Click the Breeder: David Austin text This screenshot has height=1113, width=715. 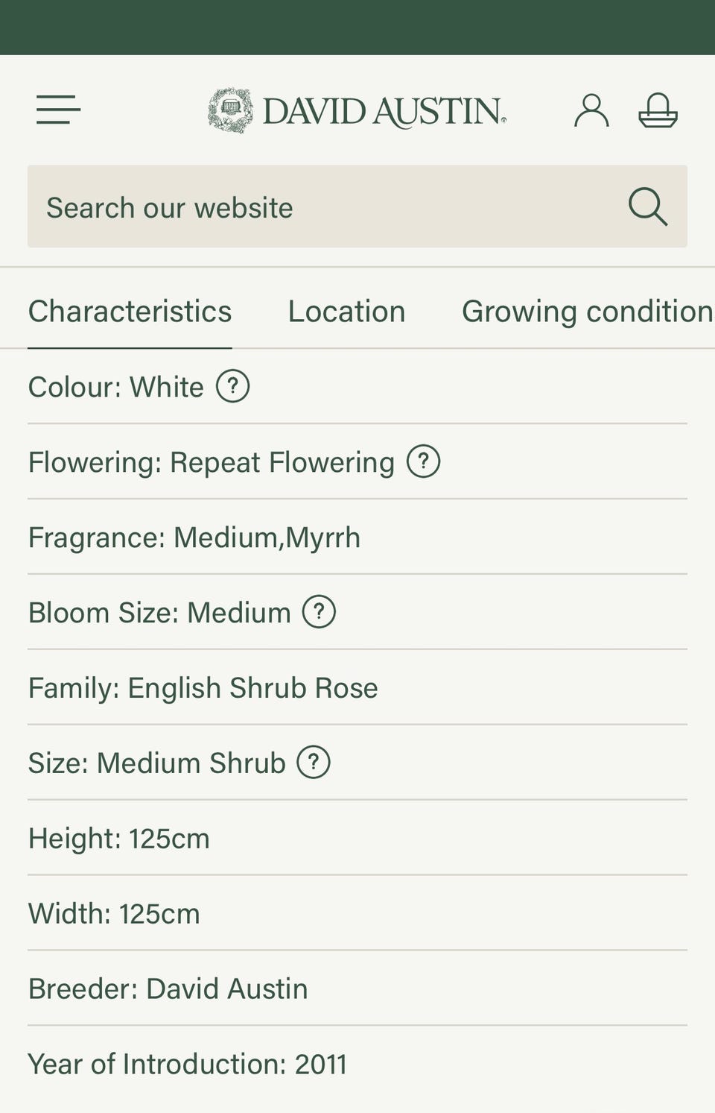point(168,989)
